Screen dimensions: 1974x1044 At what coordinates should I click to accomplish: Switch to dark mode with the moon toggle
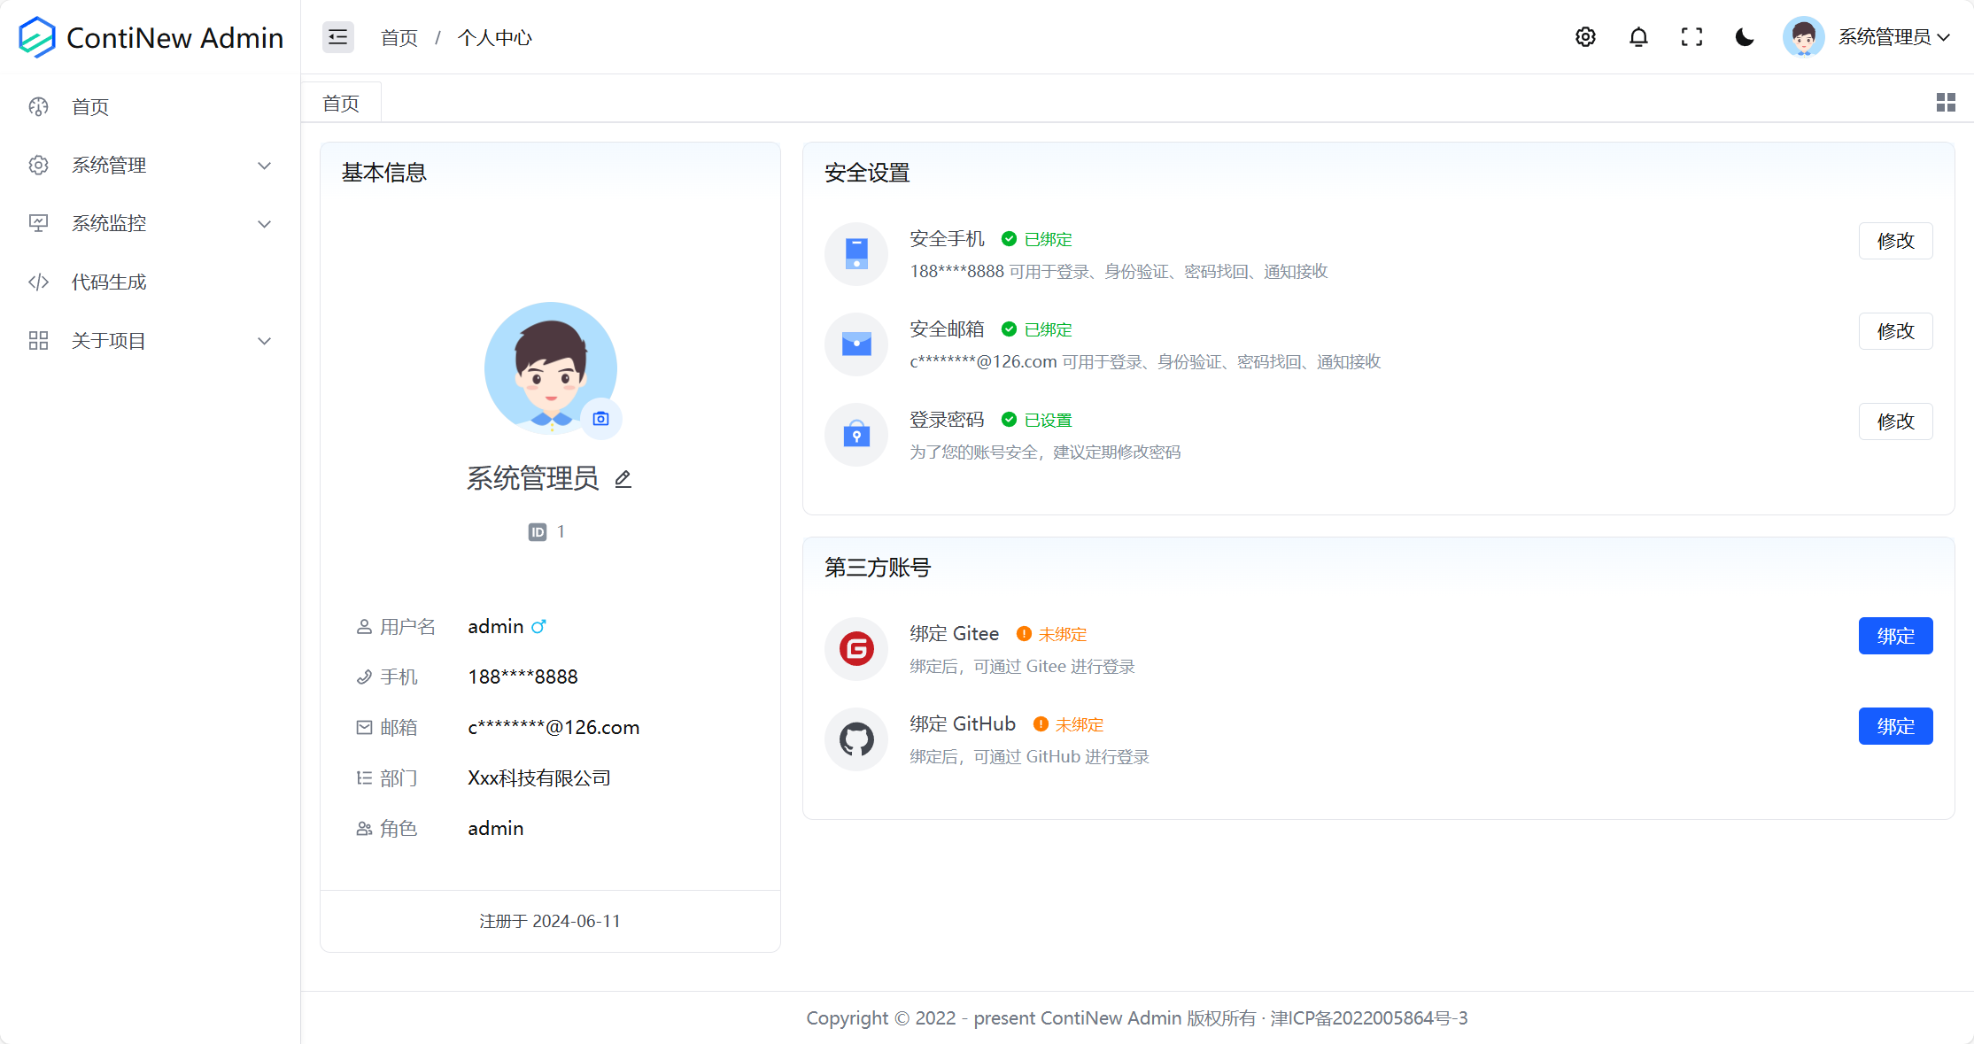(1743, 37)
